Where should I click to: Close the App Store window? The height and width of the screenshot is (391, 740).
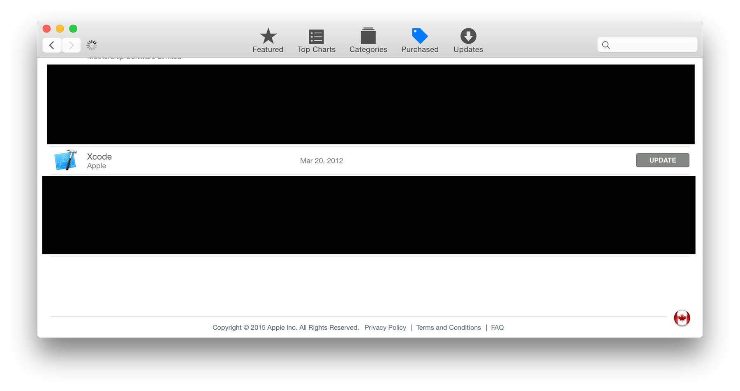pos(46,28)
